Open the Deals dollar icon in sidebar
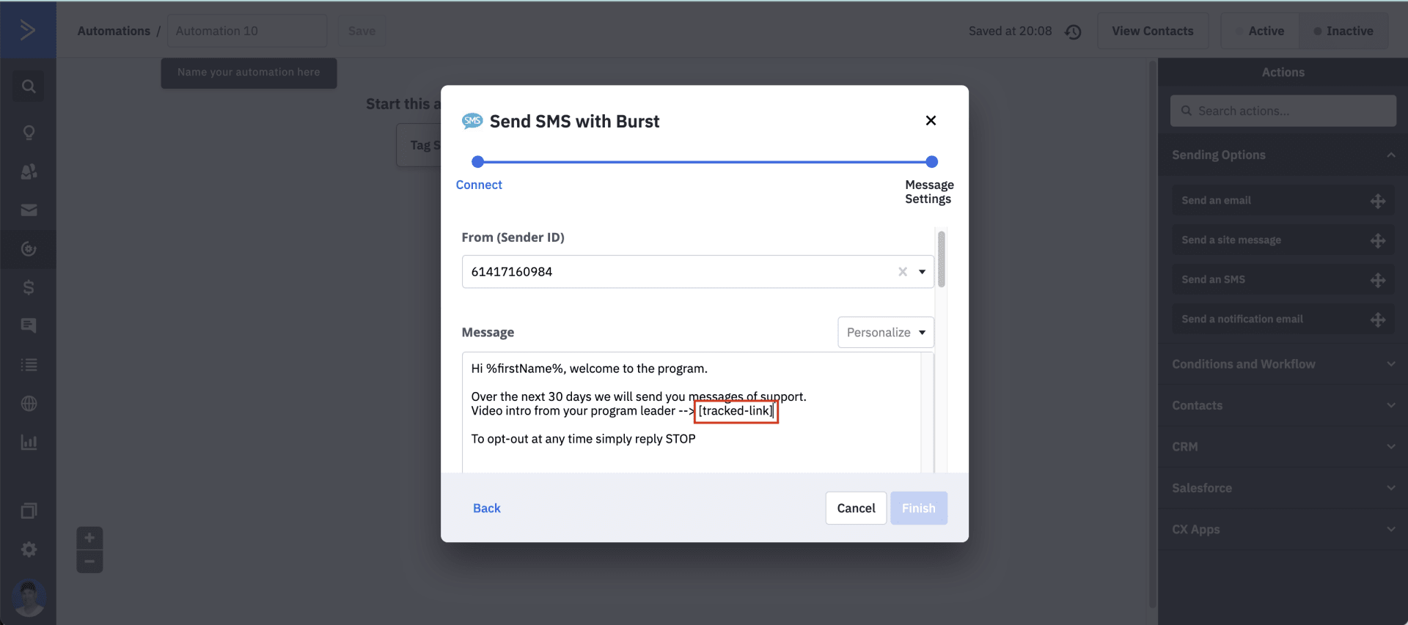 tap(29, 287)
